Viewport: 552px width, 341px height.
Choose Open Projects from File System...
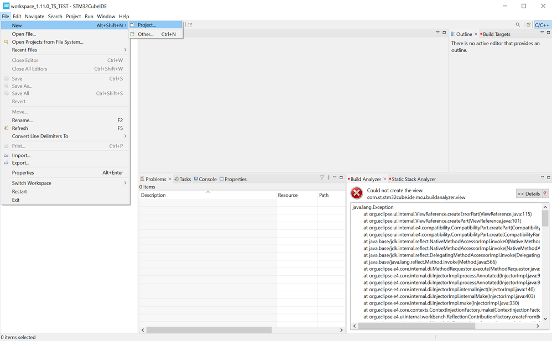tap(65, 41)
